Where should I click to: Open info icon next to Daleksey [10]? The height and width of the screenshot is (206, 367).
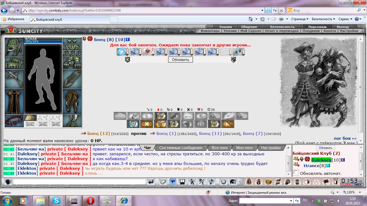[343, 160]
